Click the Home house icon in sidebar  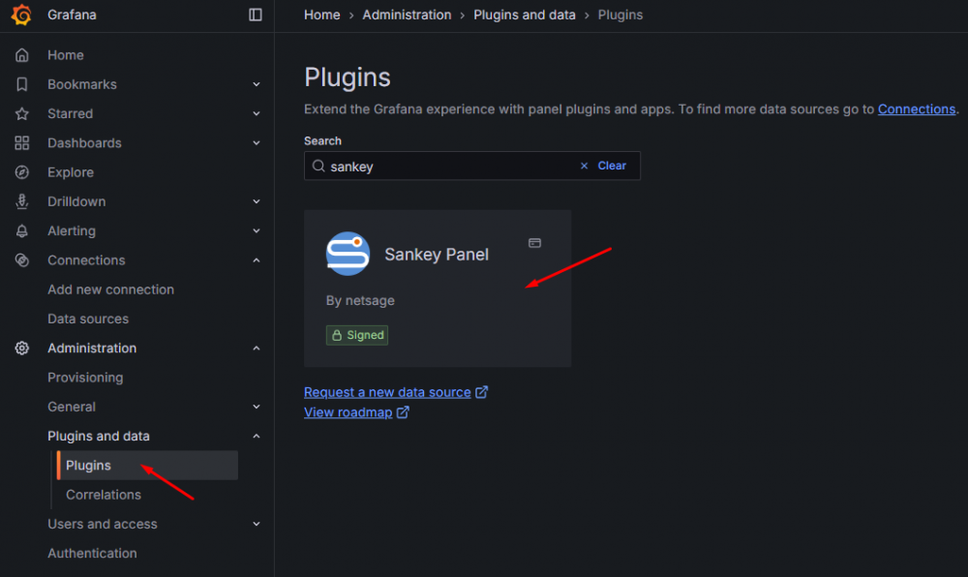coord(22,55)
